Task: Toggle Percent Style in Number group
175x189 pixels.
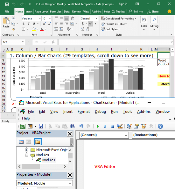Action: 90,24
